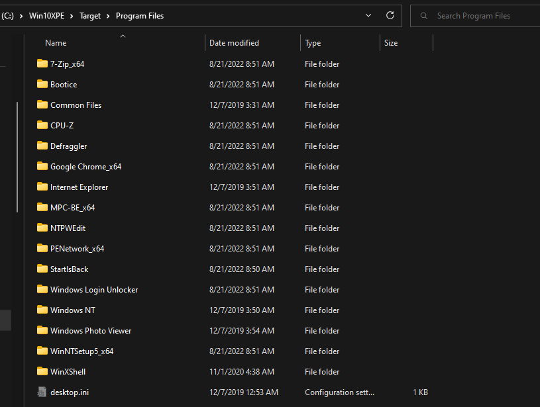
Task: Click File folder type in WinXShell row
Action: pyautogui.click(x=322, y=372)
